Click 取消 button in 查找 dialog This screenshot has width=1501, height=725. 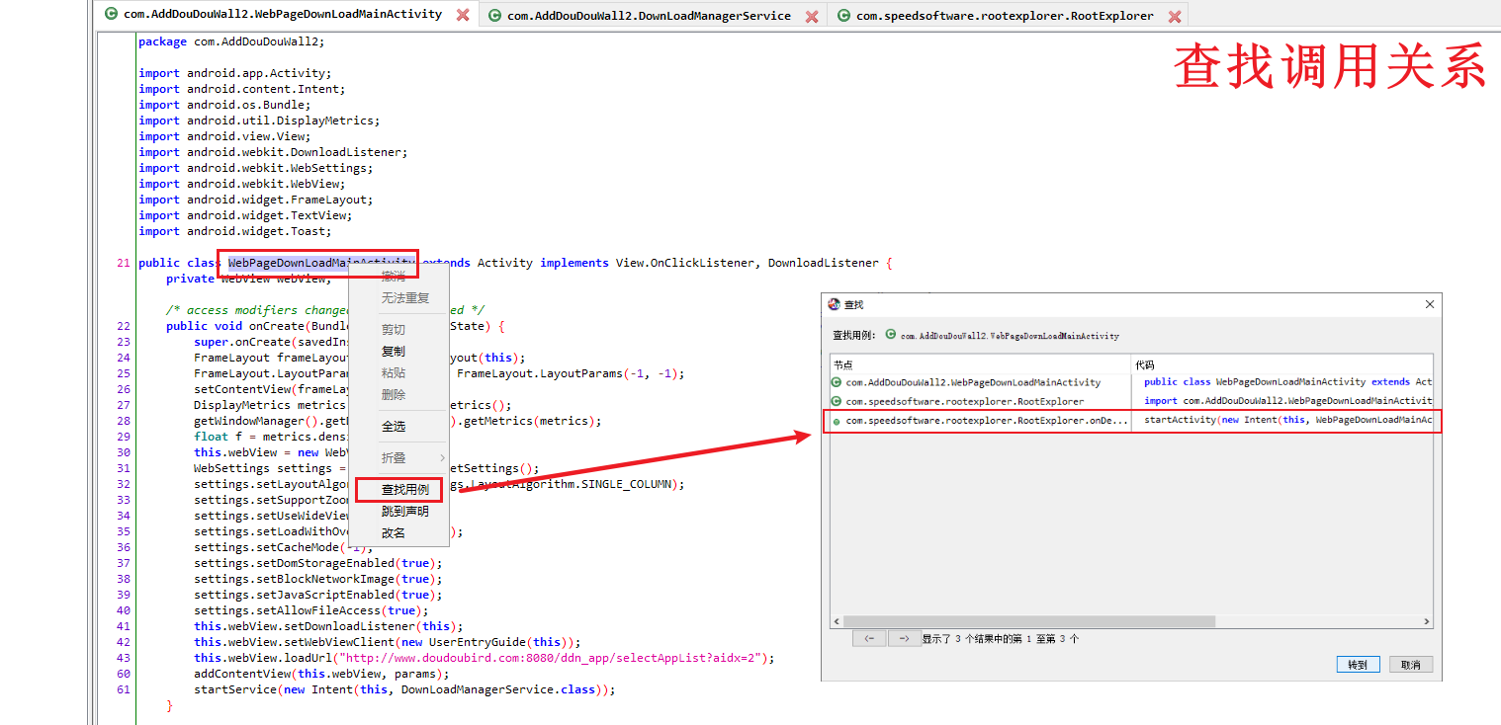1411,665
